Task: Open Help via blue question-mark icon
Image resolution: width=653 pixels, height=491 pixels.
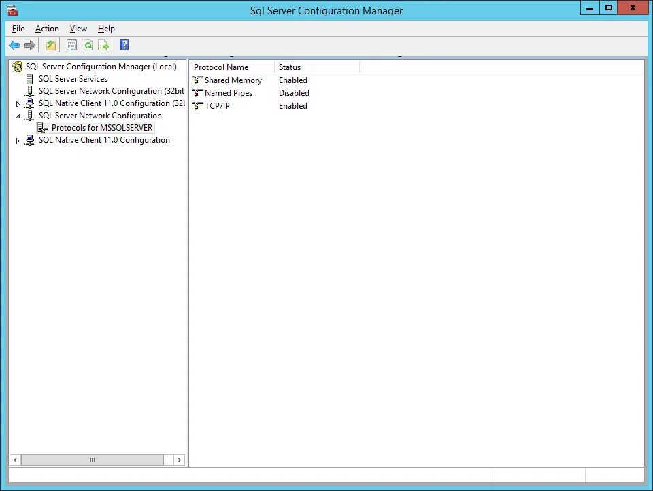Action: 124,45
